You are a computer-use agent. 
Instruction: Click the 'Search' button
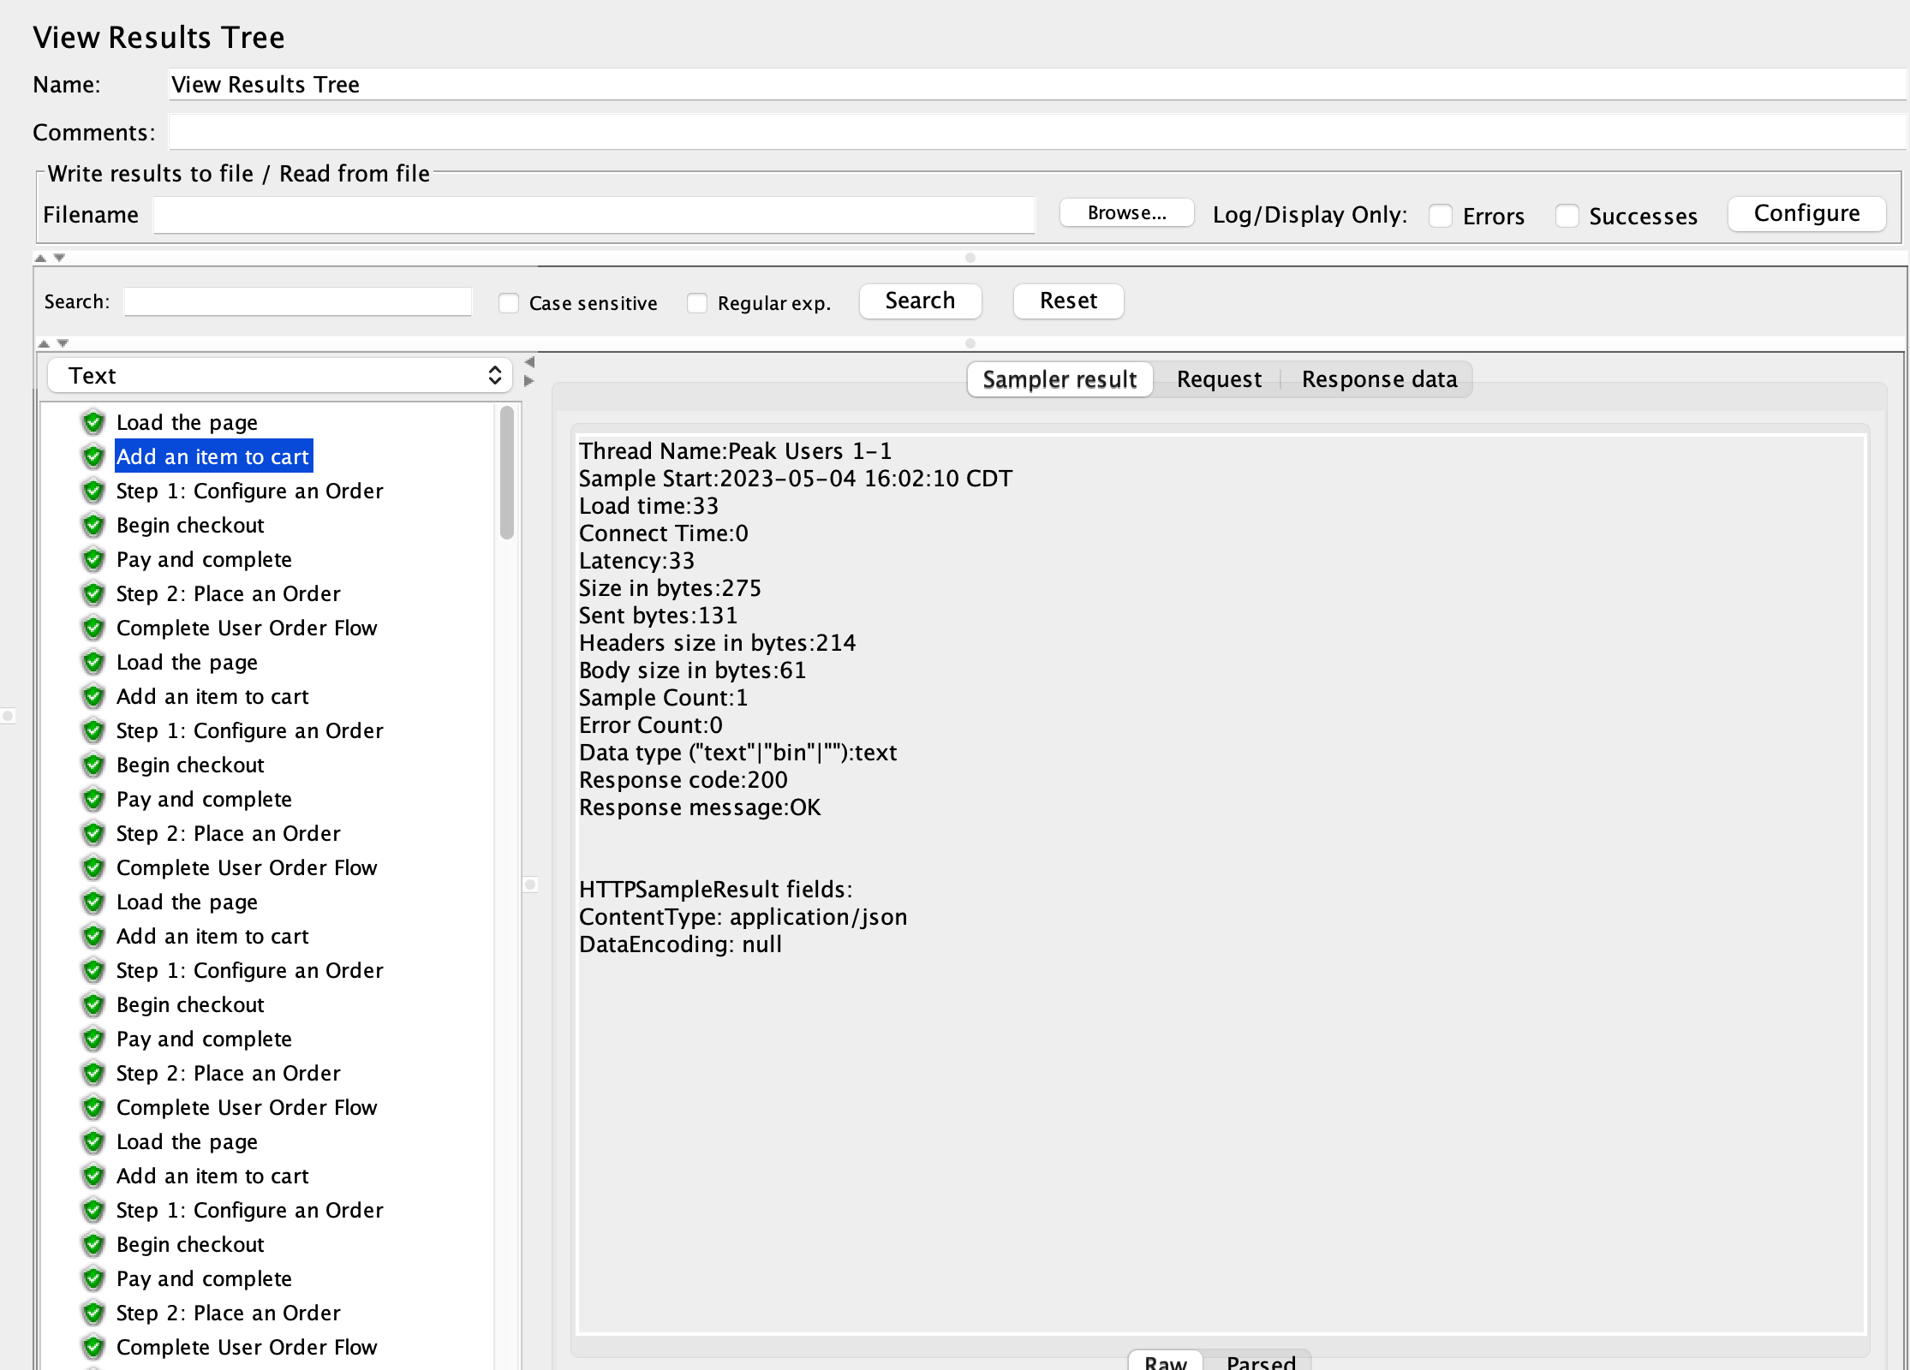918,300
